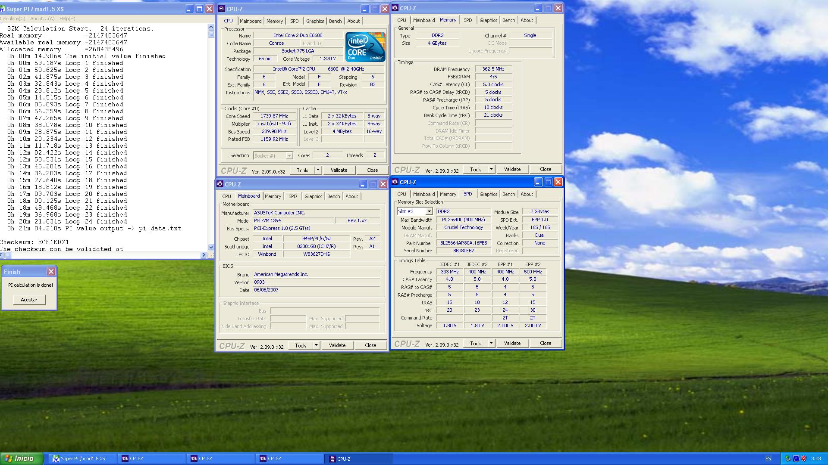Switch to fourth CPU-Z taskbar button
The height and width of the screenshot is (465, 828).
(x=359, y=459)
